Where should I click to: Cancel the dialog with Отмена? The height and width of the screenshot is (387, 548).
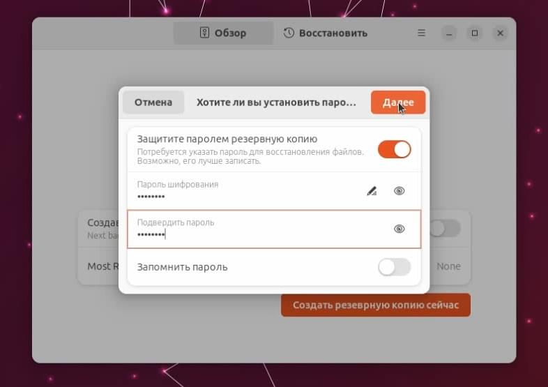pyautogui.click(x=153, y=103)
